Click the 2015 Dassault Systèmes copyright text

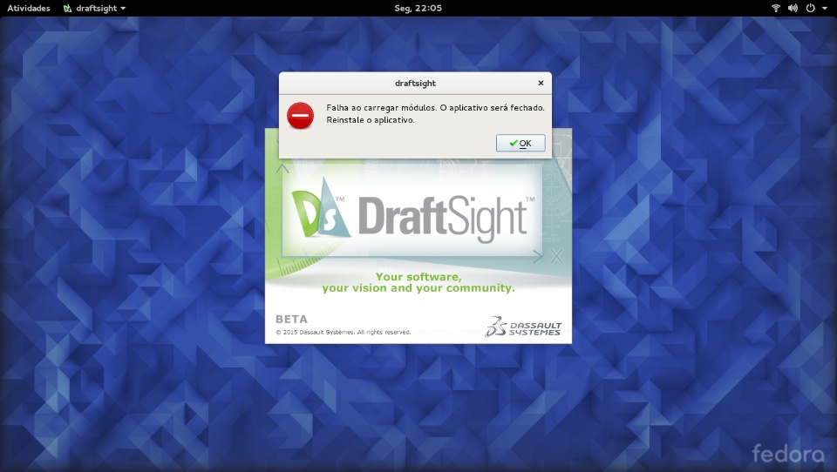(344, 333)
